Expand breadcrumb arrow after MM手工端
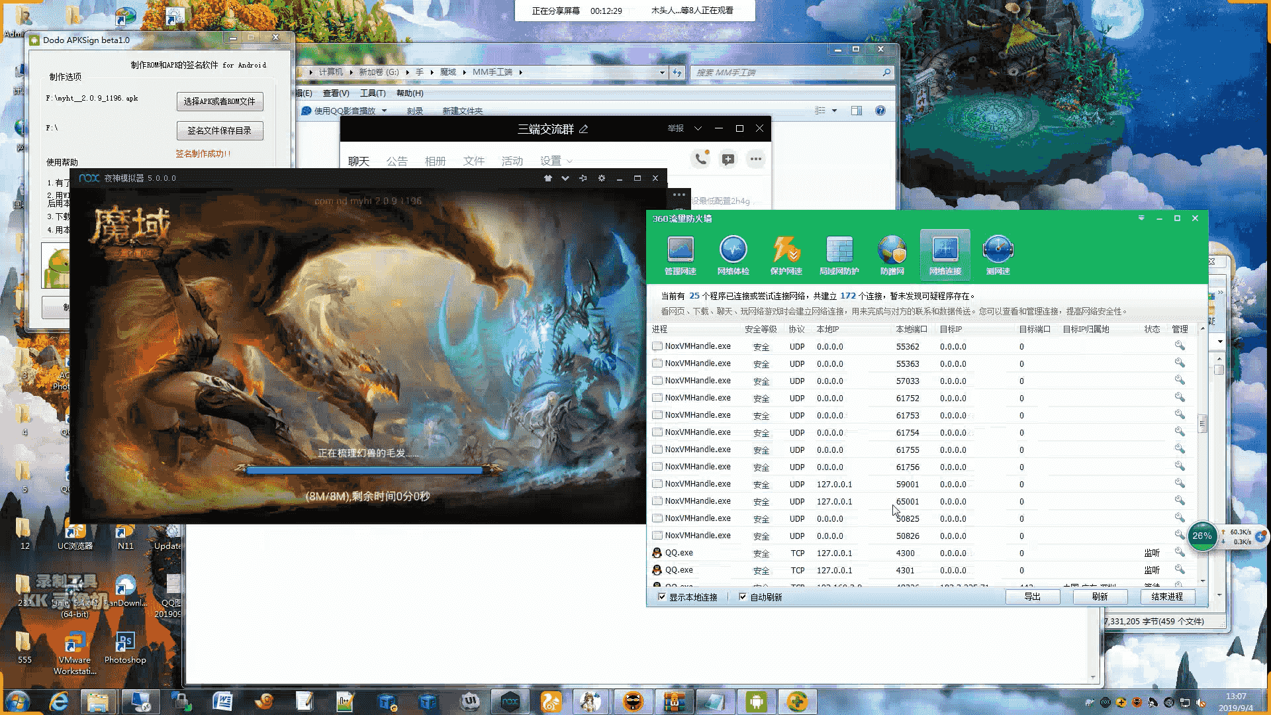Image resolution: width=1271 pixels, height=715 pixels. click(520, 72)
